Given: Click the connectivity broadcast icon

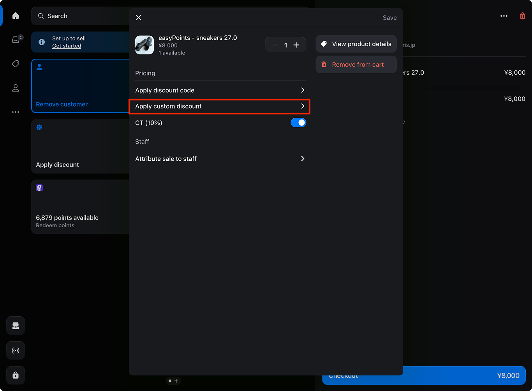Looking at the screenshot, I should [16, 351].
